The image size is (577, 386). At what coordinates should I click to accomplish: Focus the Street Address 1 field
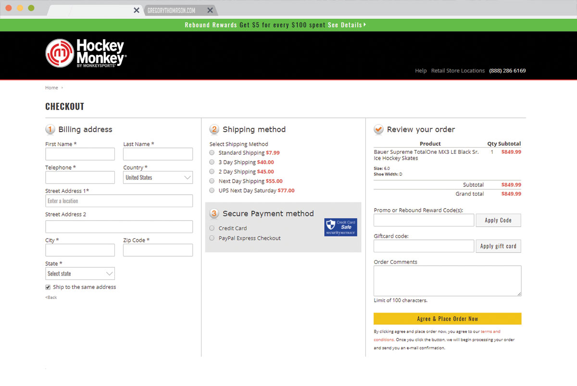point(119,201)
